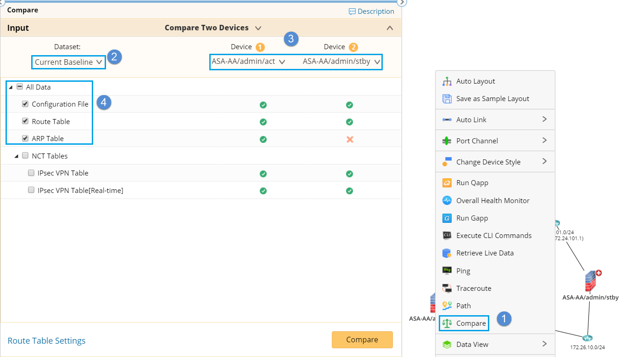Click the Traceroute icon
This screenshot has height=357, width=621.
(x=447, y=289)
